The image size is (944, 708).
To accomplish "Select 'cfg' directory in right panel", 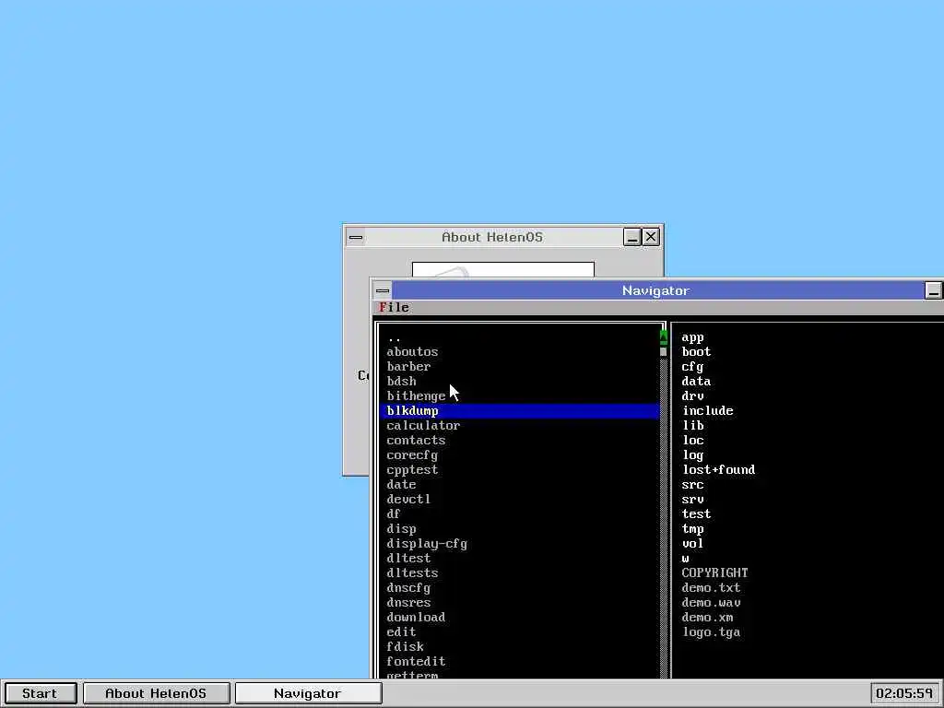I will (693, 367).
